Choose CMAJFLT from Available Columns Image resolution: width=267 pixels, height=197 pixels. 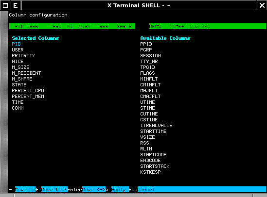(151, 96)
